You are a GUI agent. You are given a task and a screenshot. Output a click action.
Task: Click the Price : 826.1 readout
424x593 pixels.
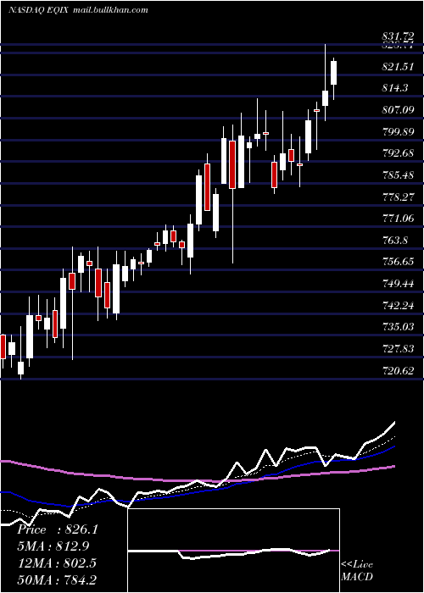[x=58, y=529]
